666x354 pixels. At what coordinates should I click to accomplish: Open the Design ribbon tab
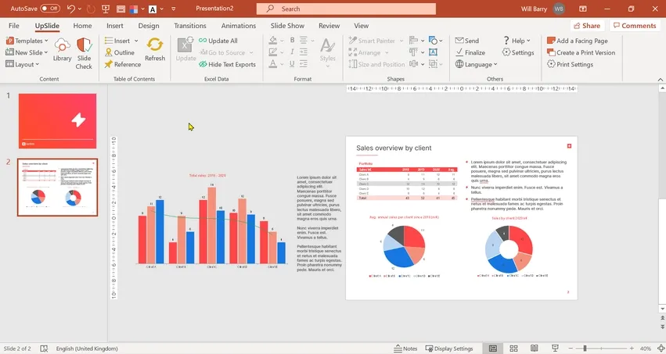point(149,26)
